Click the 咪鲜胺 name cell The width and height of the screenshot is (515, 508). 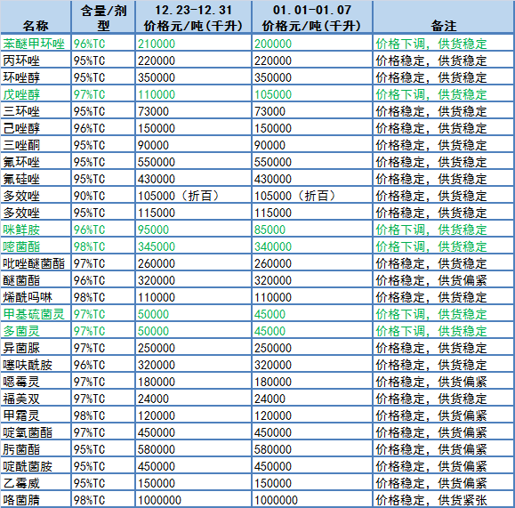coord(36,230)
